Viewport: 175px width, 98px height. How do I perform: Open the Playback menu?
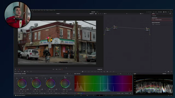point(39,10)
